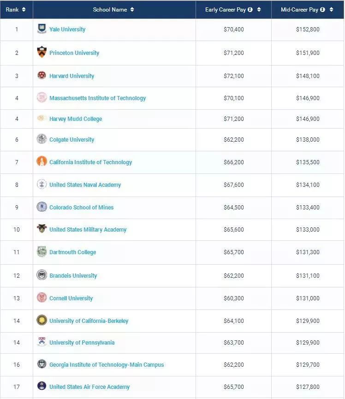The image size is (345, 399).
Task: Click the Dartmouth College logo
Action: coord(42,252)
